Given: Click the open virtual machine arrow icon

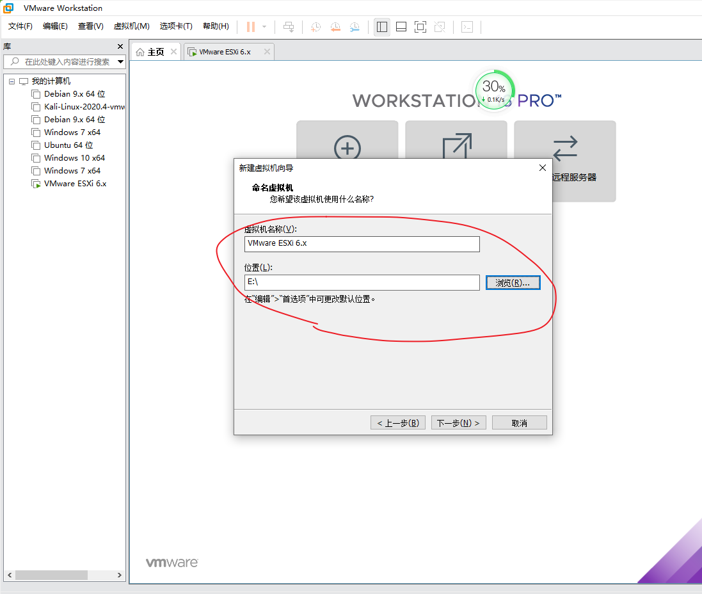Looking at the screenshot, I should (x=457, y=145).
